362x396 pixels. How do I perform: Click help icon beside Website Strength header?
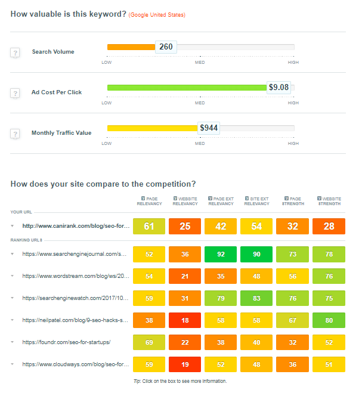click(x=319, y=199)
